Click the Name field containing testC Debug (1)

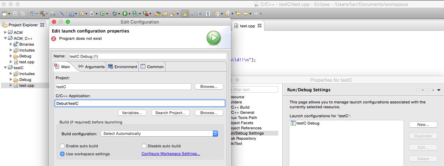[147, 56]
